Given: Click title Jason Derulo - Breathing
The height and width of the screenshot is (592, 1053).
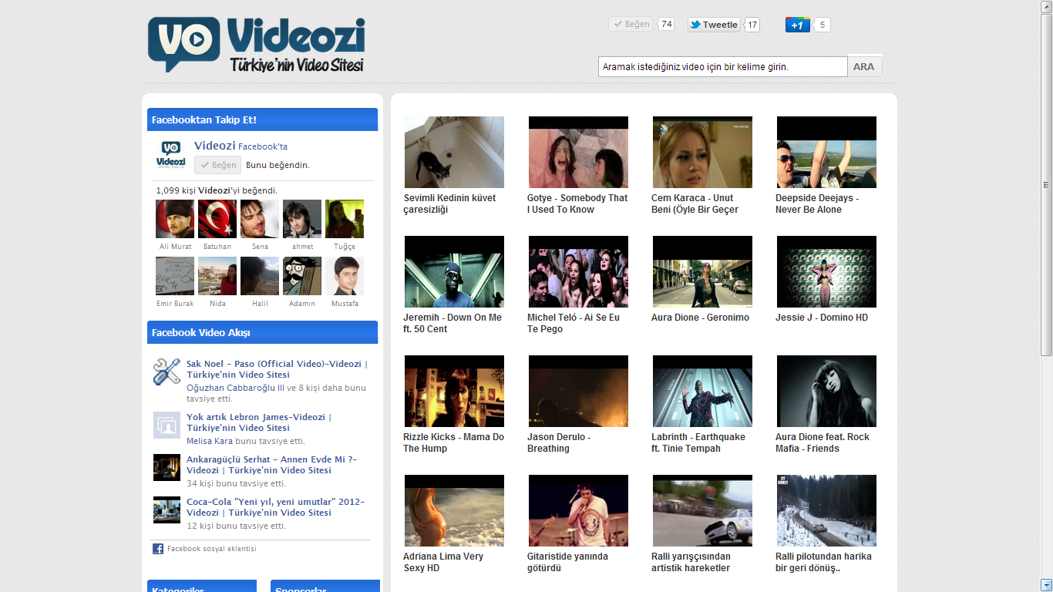Looking at the screenshot, I should [559, 442].
